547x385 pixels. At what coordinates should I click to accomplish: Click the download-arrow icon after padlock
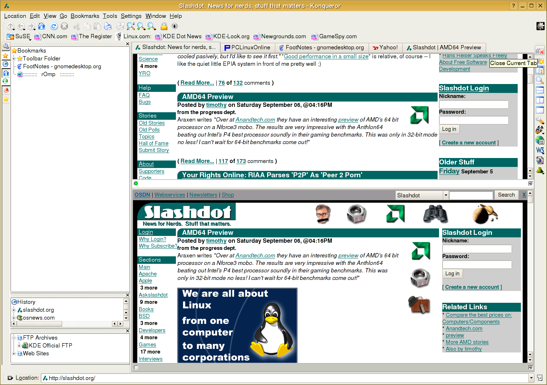click(x=174, y=26)
